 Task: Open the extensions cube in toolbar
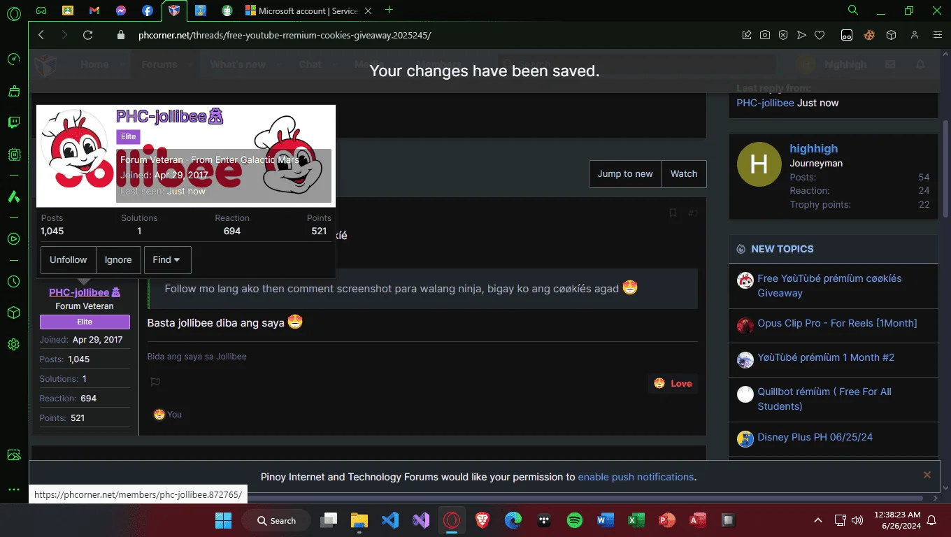[x=891, y=35]
